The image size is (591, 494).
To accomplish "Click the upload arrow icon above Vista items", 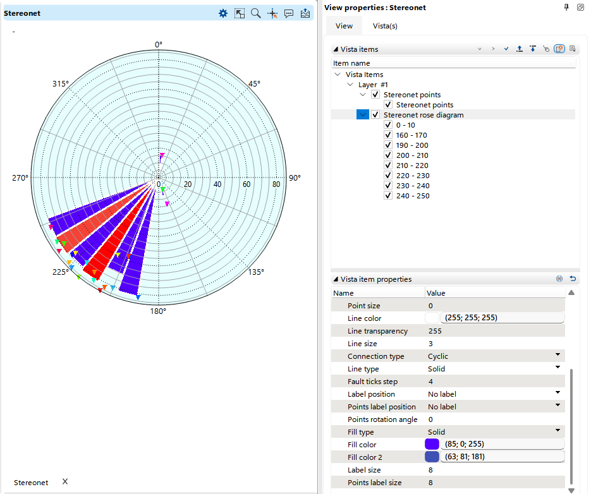I will point(520,48).
